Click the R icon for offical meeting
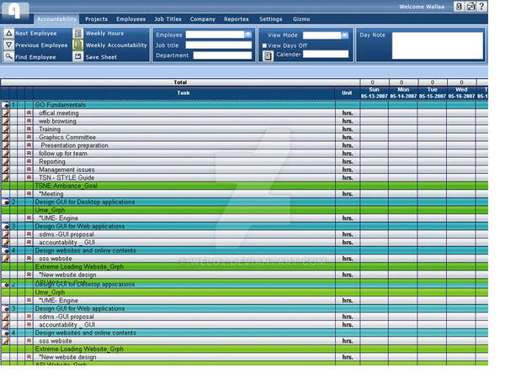This screenshot has width=505, height=378. tap(29, 113)
